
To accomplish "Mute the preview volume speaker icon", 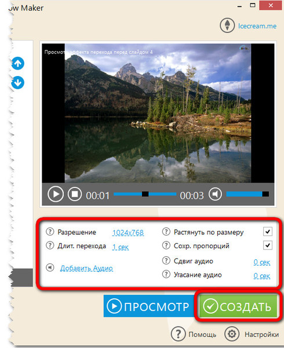I will 215,194.
